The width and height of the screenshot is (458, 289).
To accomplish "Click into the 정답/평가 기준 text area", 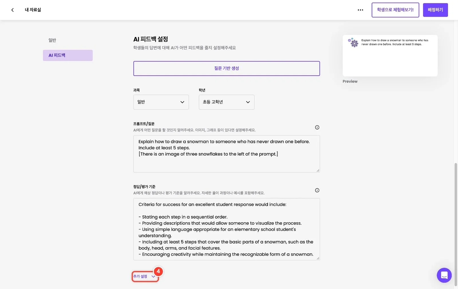I will tap(226, 229).
